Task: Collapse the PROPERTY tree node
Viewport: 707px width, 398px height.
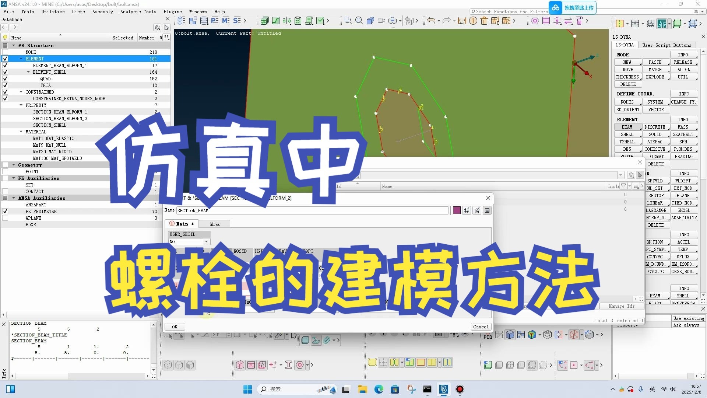Action: [x=21, y=105]
